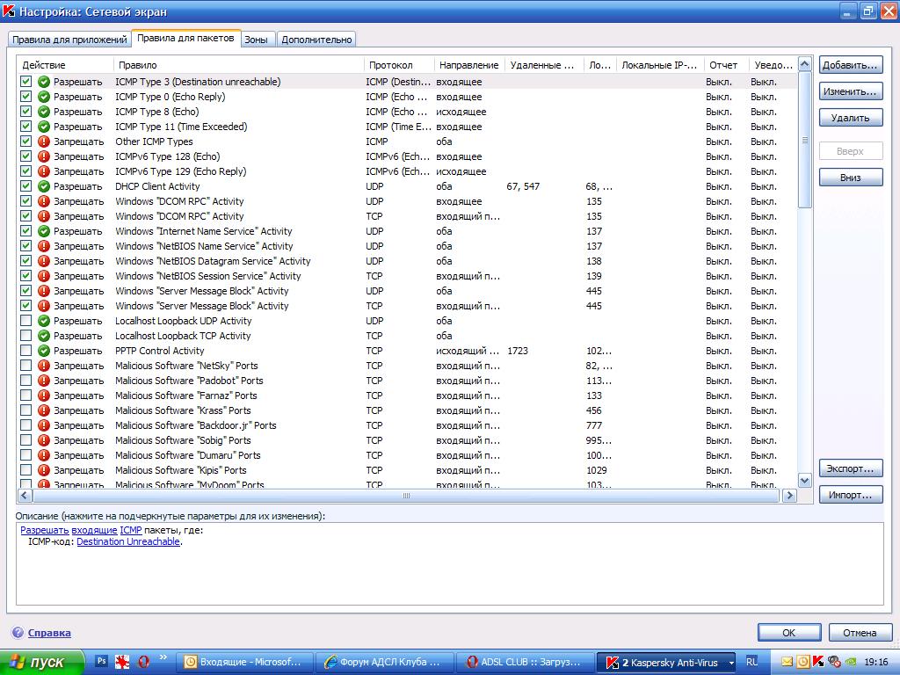
Task: Toggle the DHCP Client Activity checkbox
Action: pyautogui.click(x=25, y=186)
